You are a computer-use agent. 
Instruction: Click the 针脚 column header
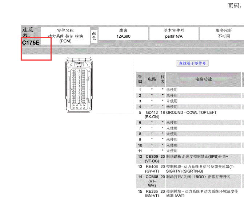[140, 79]
